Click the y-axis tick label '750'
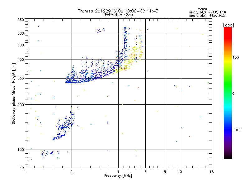Viewport: 249px width, 187px height. tap(21, 20)
